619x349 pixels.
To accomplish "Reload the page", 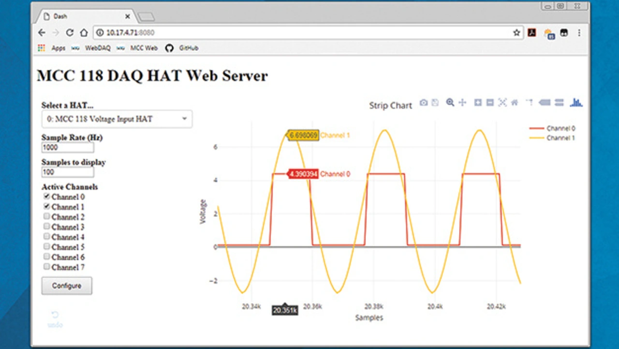I will click(70, 33).
